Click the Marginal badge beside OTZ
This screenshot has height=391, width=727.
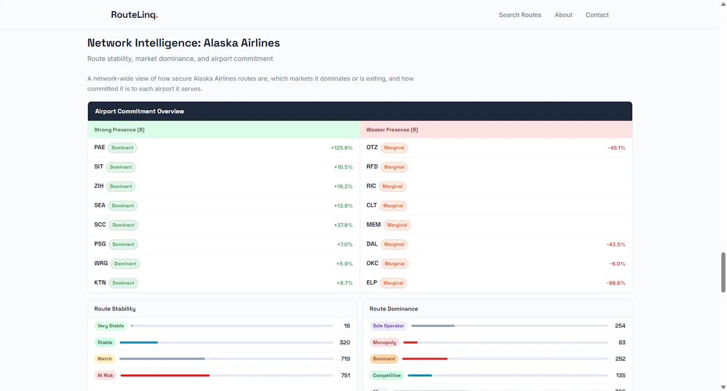click(x=394, y=148)
